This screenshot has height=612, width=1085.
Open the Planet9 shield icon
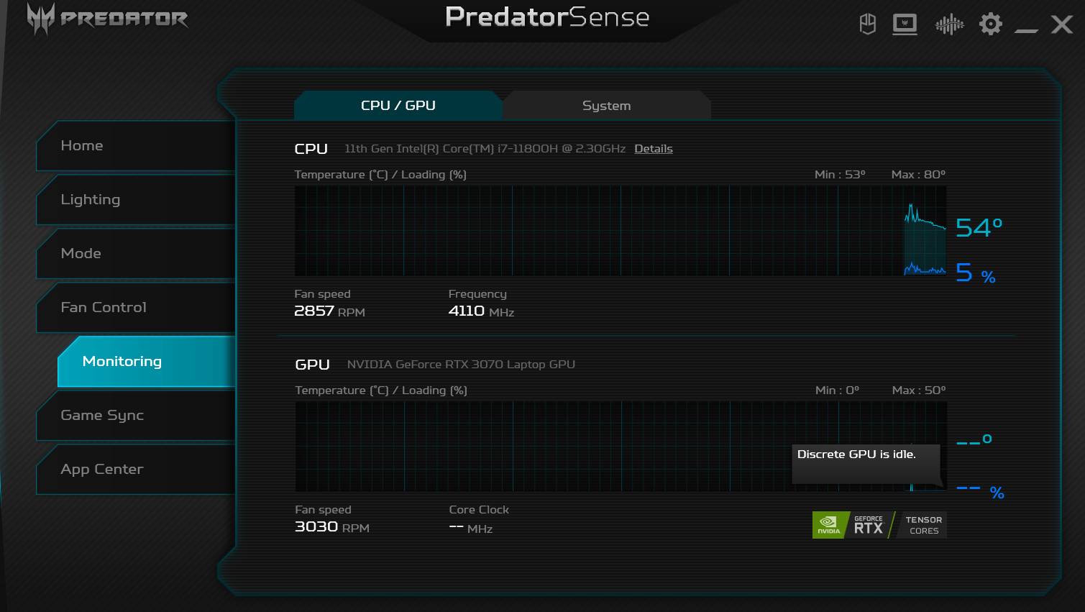click(x=868, y=24)
